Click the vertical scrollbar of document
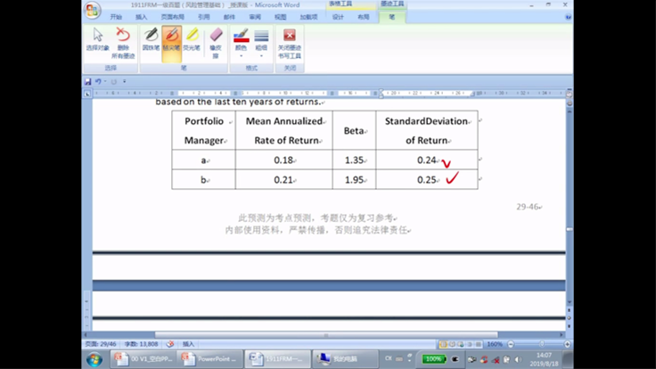The height and width of the screenshot is (369, 656). (569, 178)
